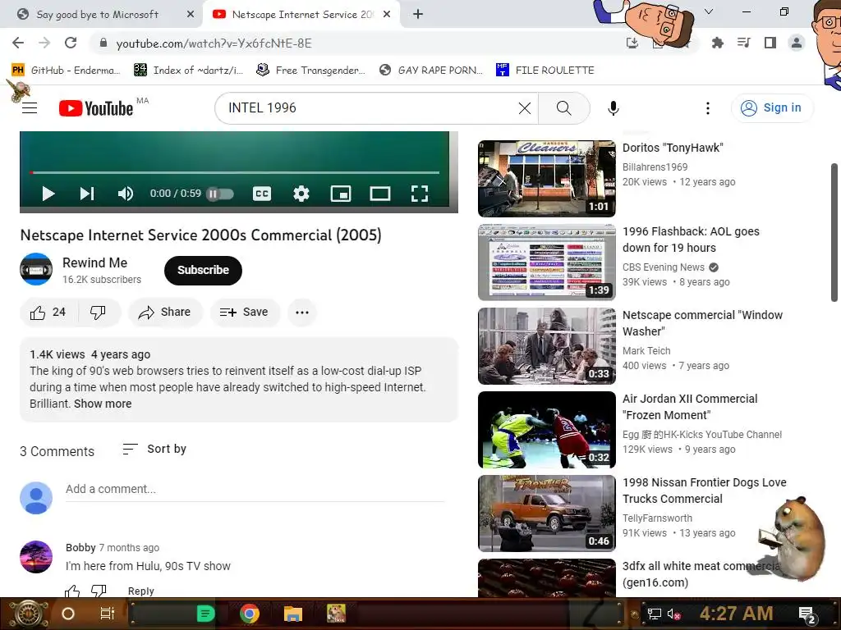Open Task View on taskbar
The height and width of the screenshot is (630, 841).
tap(107, 614)
